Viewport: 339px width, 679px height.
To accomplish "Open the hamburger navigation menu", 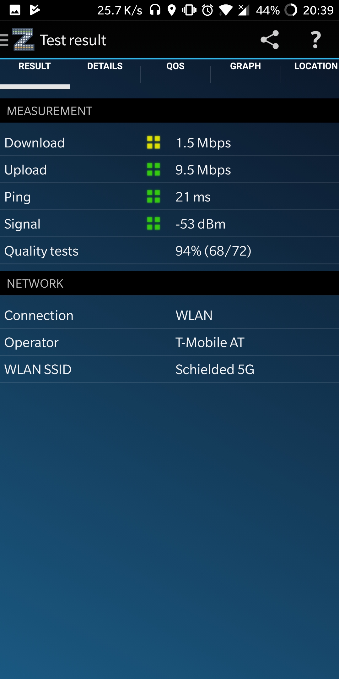I will click(x=4, y=40).
